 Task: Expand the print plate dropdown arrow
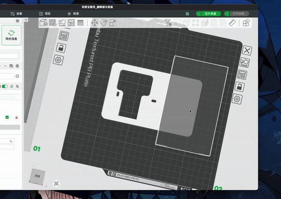[x=227, y=14]
